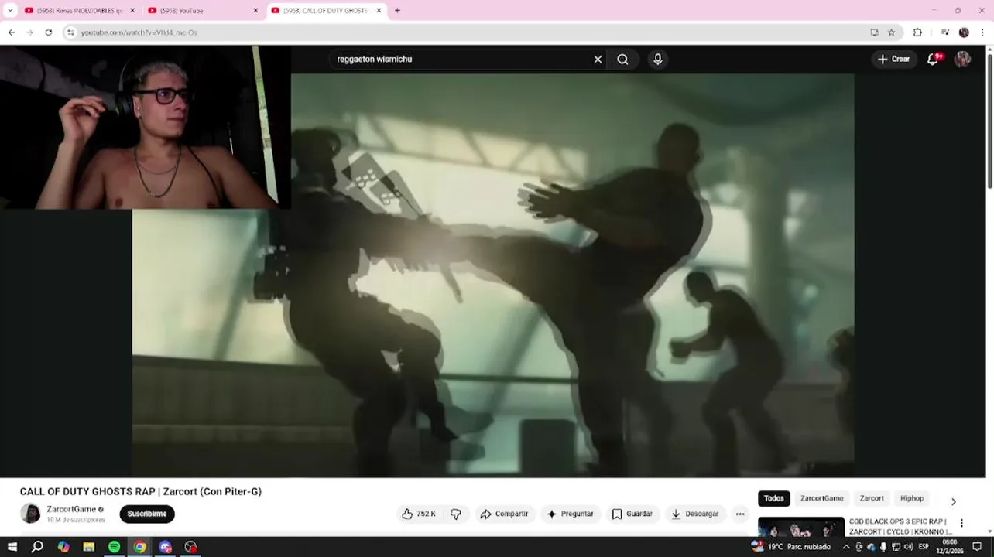This screenshot has width=994, height=557.
Task: Click the Crear button
Action: click(893, 60)
